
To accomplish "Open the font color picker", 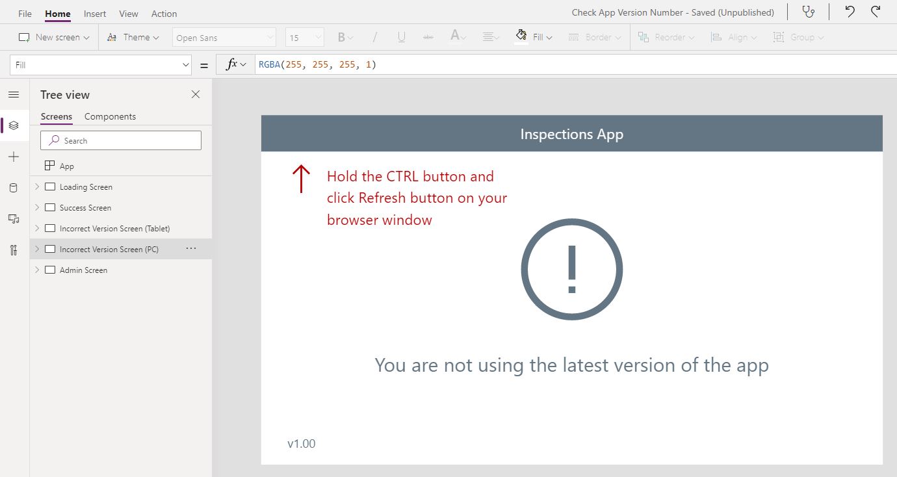I will click(x=458, y=37).
